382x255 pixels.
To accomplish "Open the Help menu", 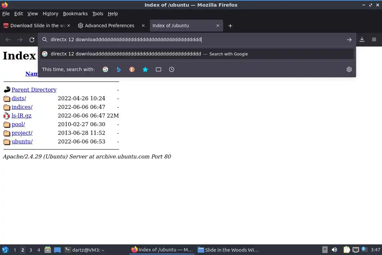I will point(113,14).
